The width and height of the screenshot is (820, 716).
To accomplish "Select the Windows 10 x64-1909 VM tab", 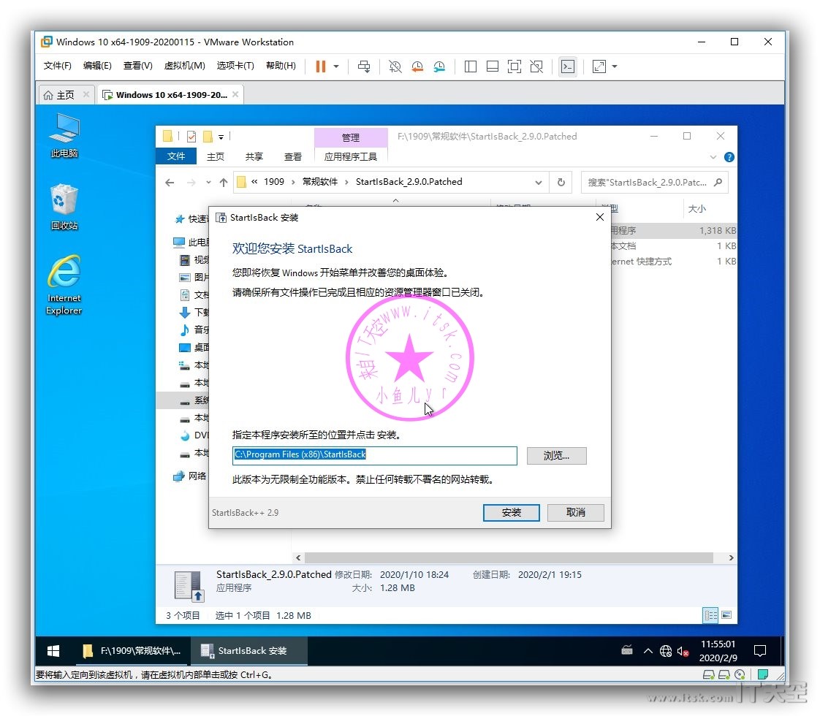I will point(171,94).
